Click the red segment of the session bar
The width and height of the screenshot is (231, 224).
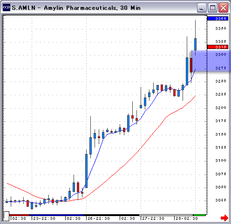(20, 215)
